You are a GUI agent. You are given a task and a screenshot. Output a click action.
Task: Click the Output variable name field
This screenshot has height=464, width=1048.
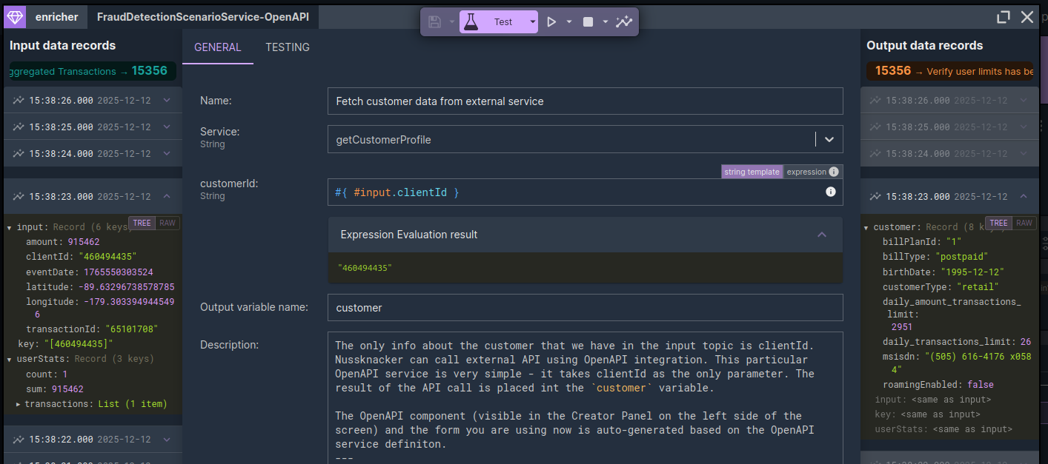585,308
